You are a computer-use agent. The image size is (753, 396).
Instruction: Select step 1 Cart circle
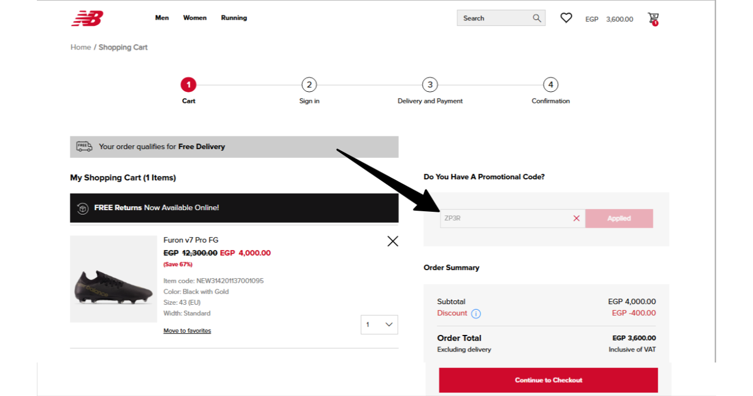click(188, 85)
